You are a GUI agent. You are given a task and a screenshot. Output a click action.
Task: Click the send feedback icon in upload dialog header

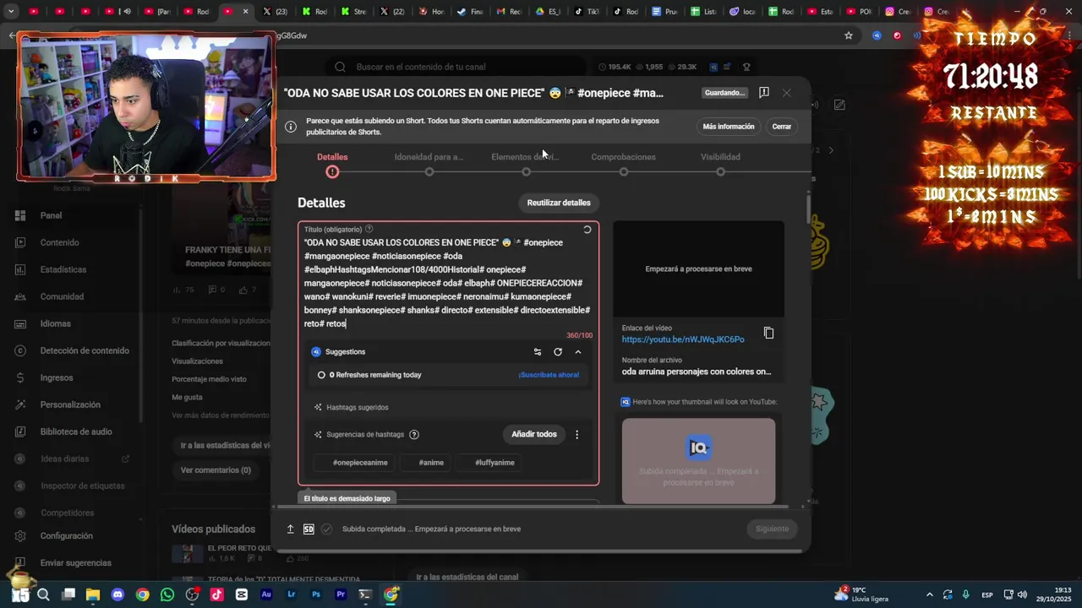pos(763,93)
